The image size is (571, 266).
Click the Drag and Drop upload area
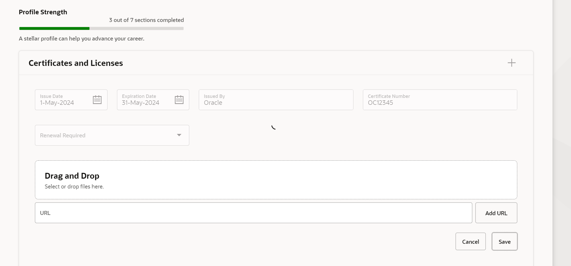(276, 180)
